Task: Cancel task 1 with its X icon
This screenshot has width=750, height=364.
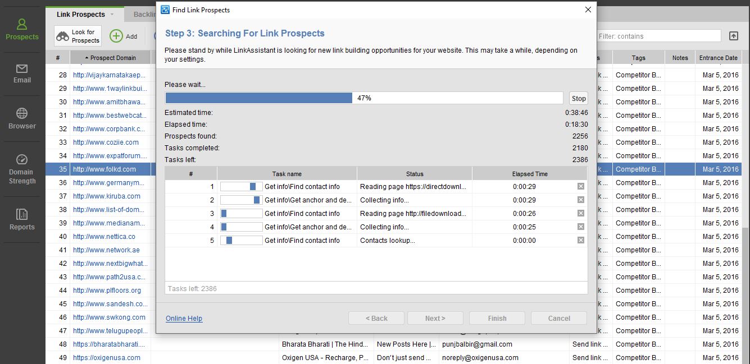Action: (581, 186)
